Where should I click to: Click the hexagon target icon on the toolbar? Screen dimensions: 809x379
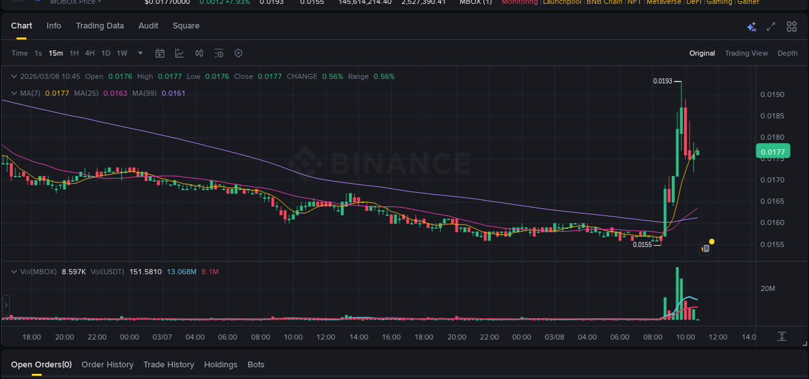coord(238,53)
